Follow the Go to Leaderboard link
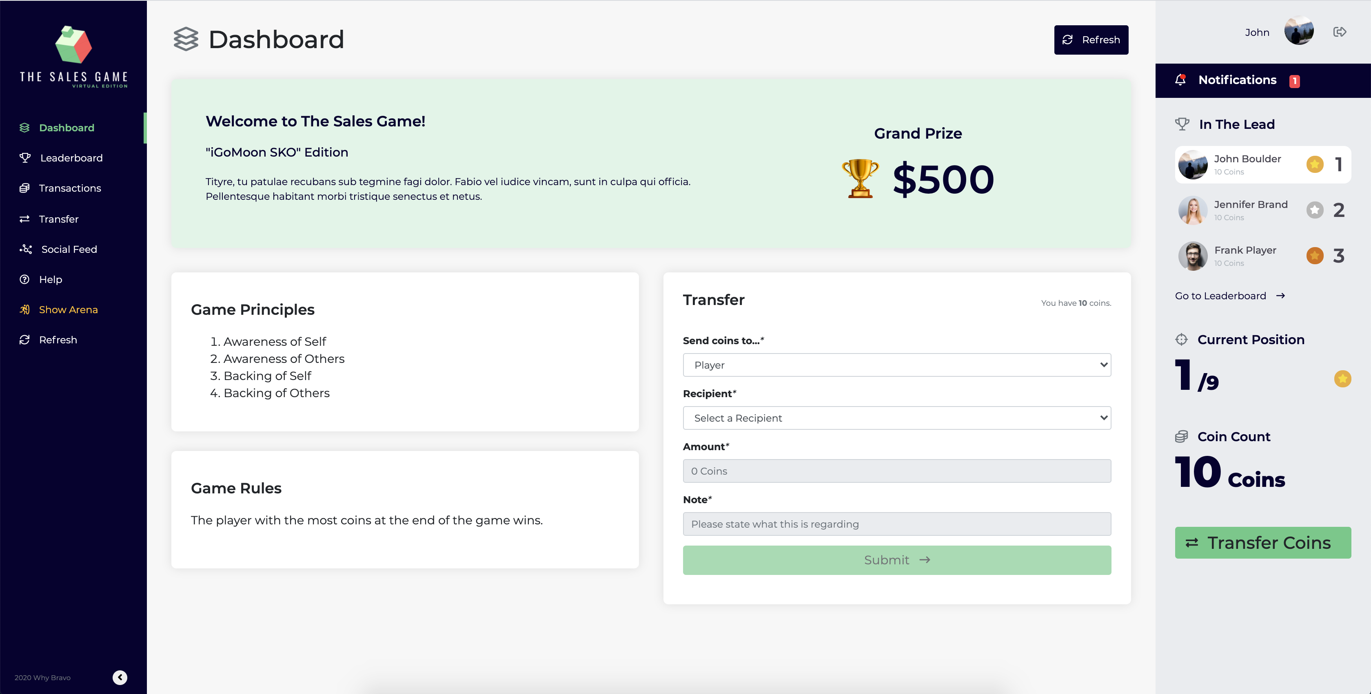 tap(1229, 296)
